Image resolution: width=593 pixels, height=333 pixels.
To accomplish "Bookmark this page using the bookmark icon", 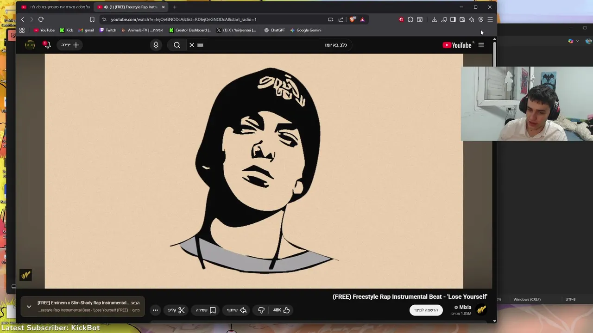I will coord(92,19).
